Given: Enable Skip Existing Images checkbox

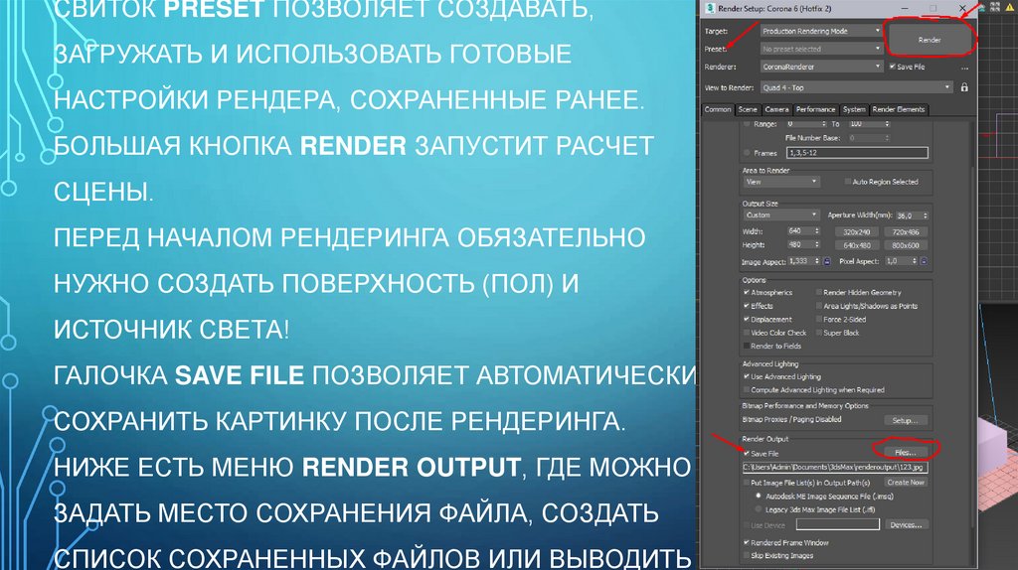Looking at the screenshot, I should pyautogui.click(x=747, y=556).
